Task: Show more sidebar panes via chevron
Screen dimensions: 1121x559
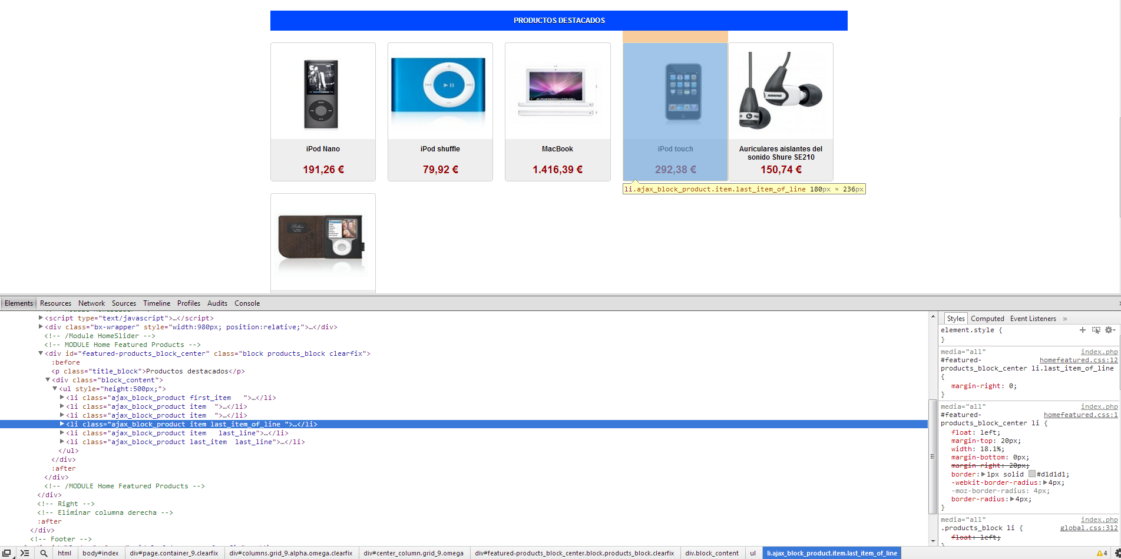Action: pyautogui.click(x=1065, y=319)
